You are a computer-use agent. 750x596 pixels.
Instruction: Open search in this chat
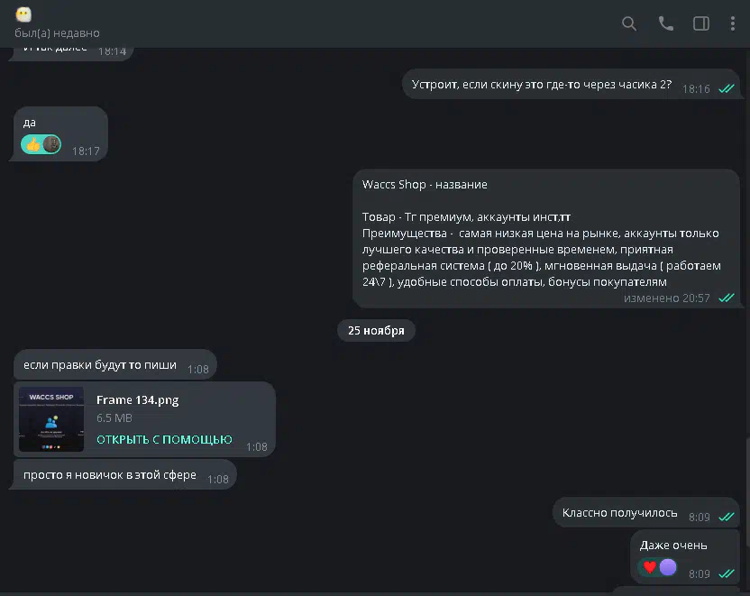[629, 23]
